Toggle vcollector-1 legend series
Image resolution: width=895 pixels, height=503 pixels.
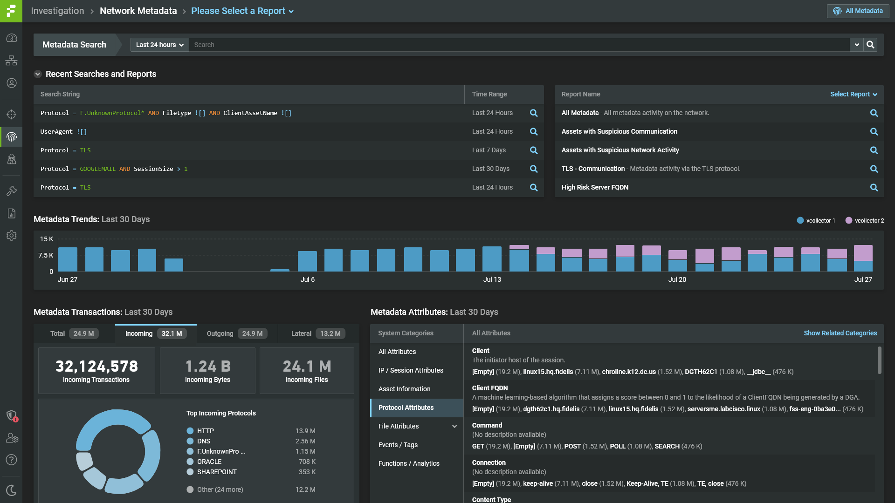pyautogui.click(x=816, y=221)
